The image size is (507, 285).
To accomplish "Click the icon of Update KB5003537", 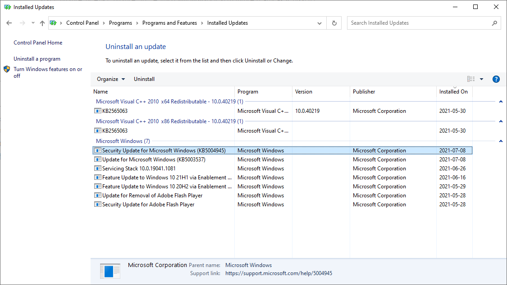I will tap(98, 159).
